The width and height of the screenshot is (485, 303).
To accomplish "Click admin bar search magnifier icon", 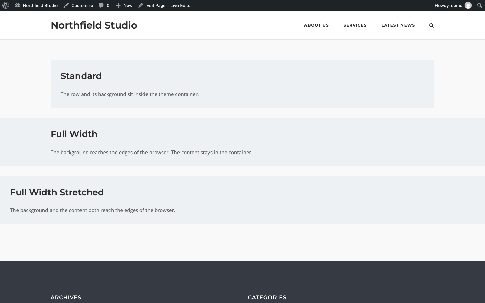I will pyautogui.click(x=480, y=5).
